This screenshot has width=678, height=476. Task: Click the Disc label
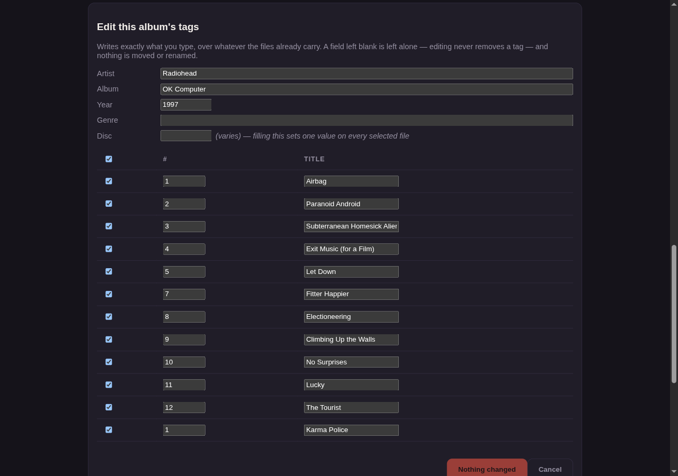104,136
